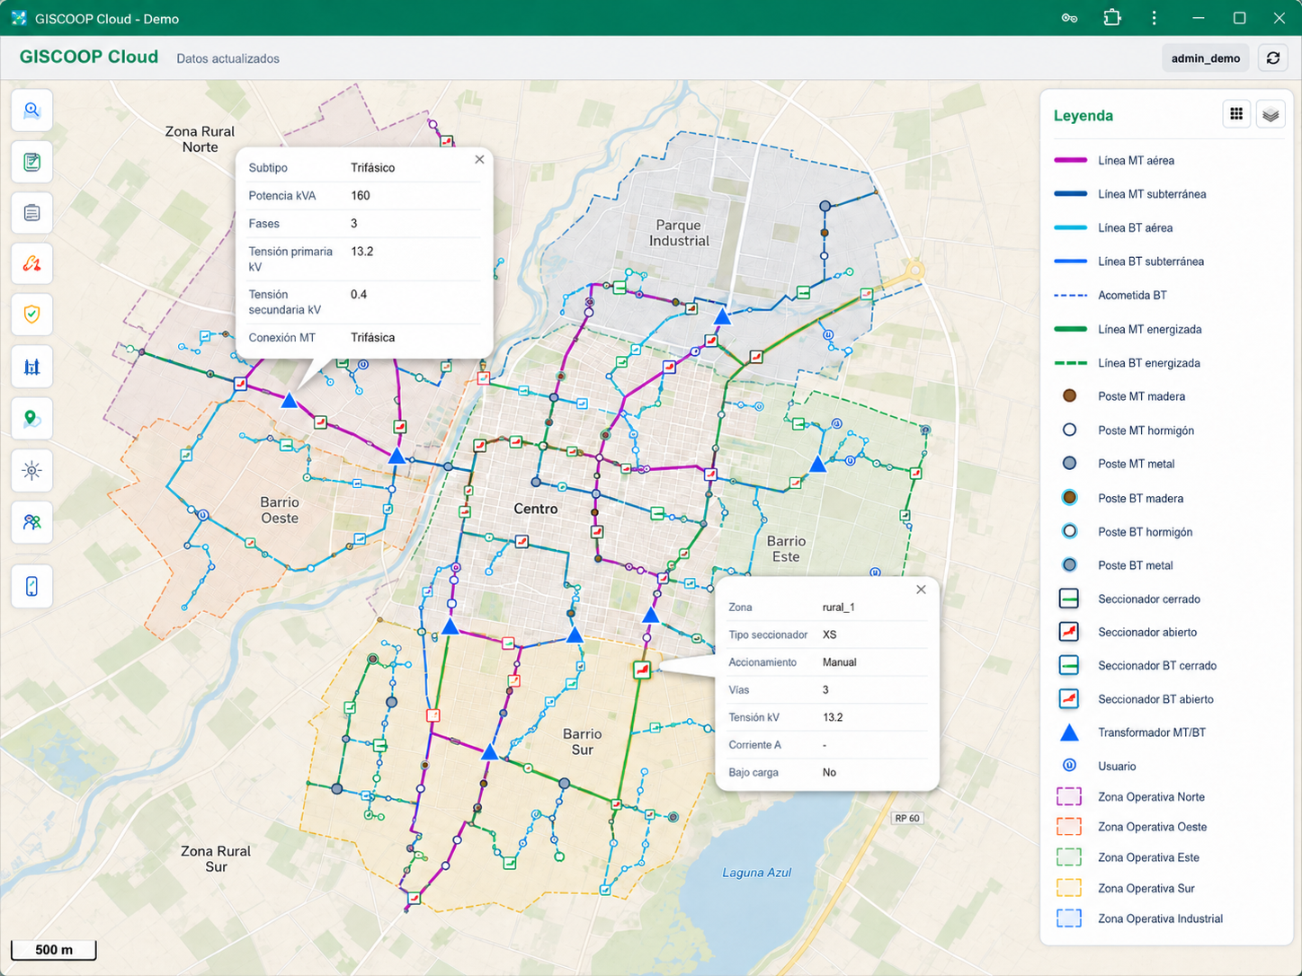
Task: Click the Tipo seccionador value XS
Action: pyautogui.click(x=830, y=634)
